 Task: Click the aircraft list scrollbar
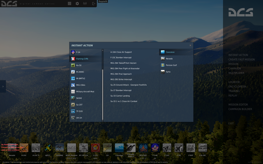(103, 94)
